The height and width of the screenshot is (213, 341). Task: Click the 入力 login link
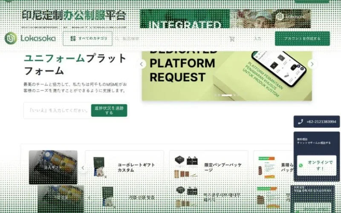257,38
